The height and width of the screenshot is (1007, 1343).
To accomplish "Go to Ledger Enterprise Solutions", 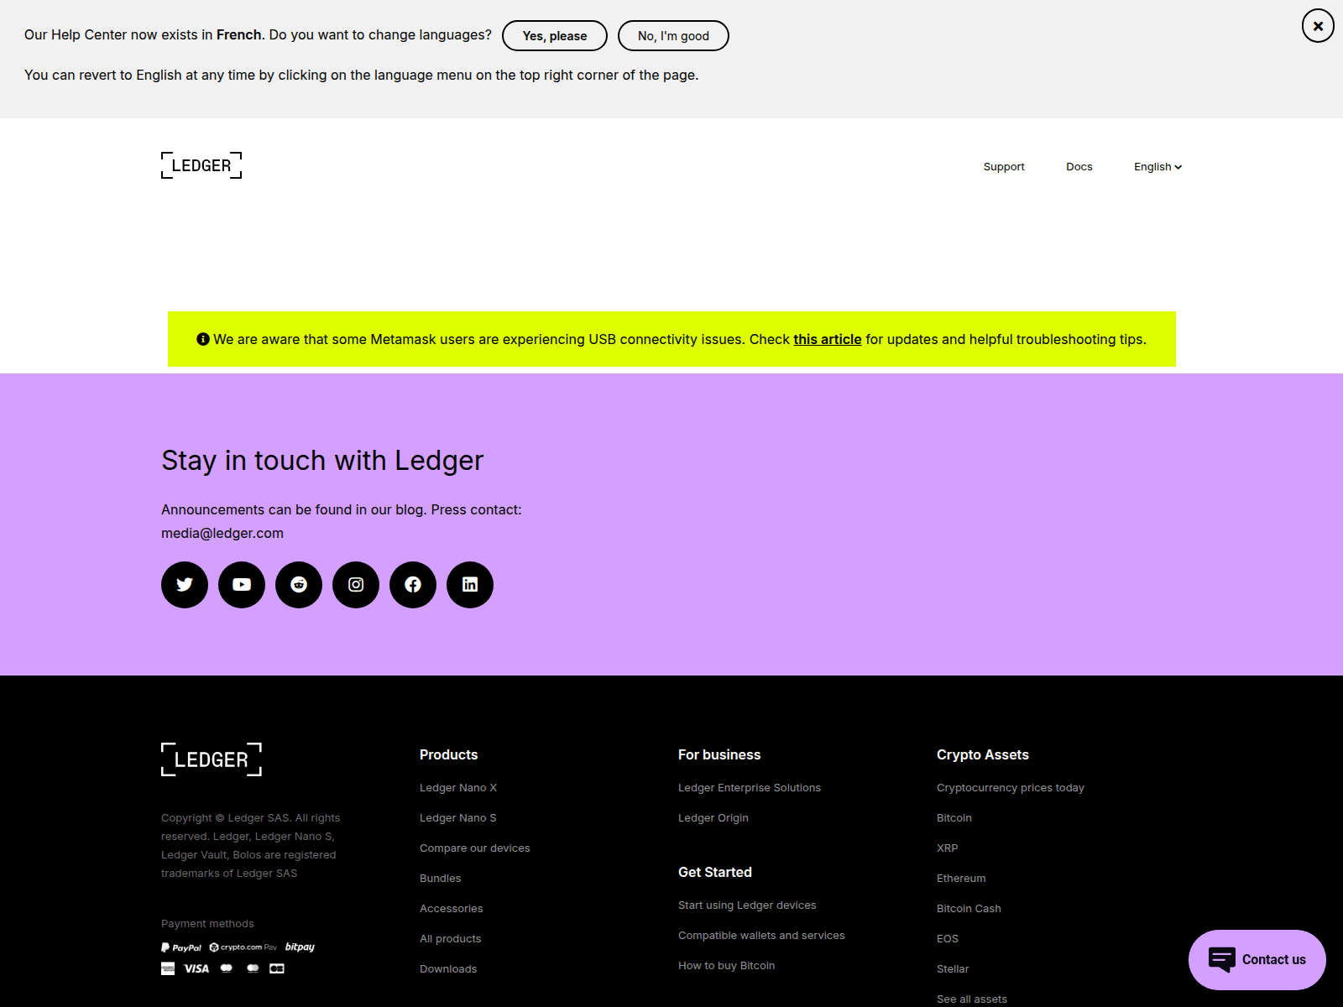I will (750, 788).
